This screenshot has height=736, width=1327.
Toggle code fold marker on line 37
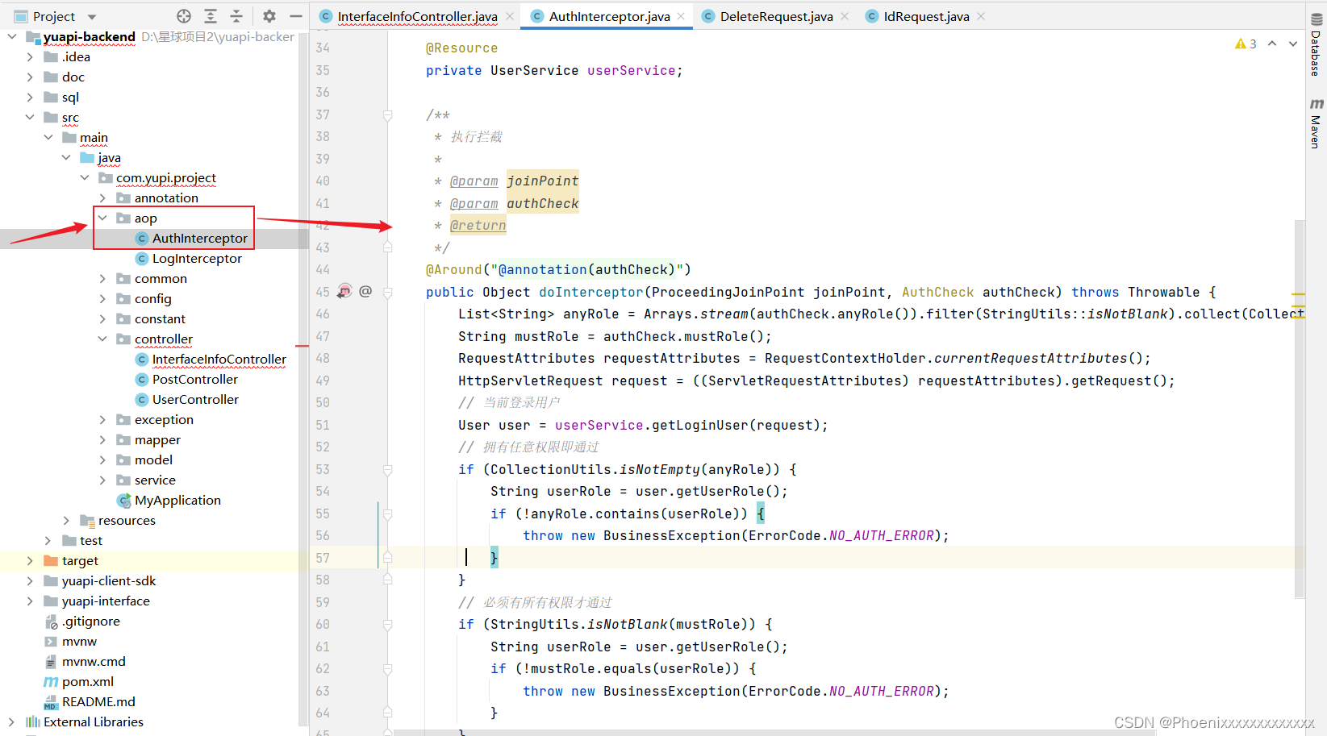387,115
